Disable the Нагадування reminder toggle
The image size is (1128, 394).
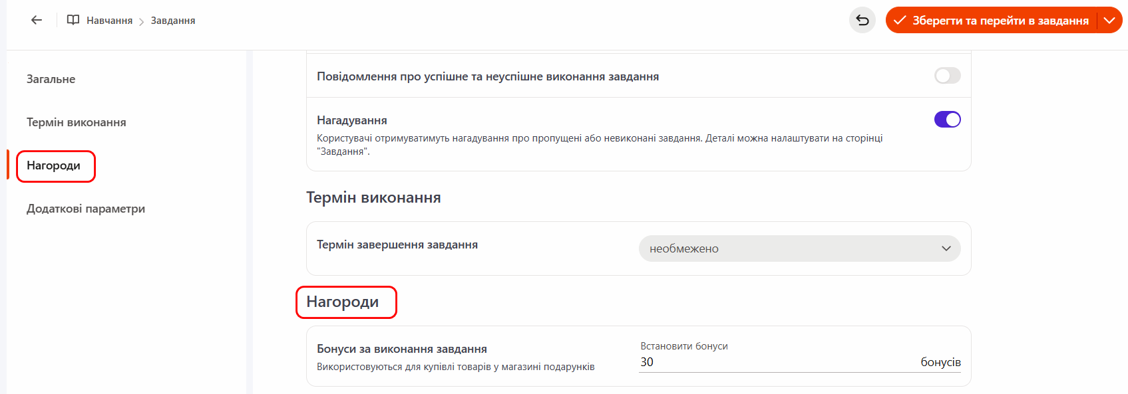(947, 120)
